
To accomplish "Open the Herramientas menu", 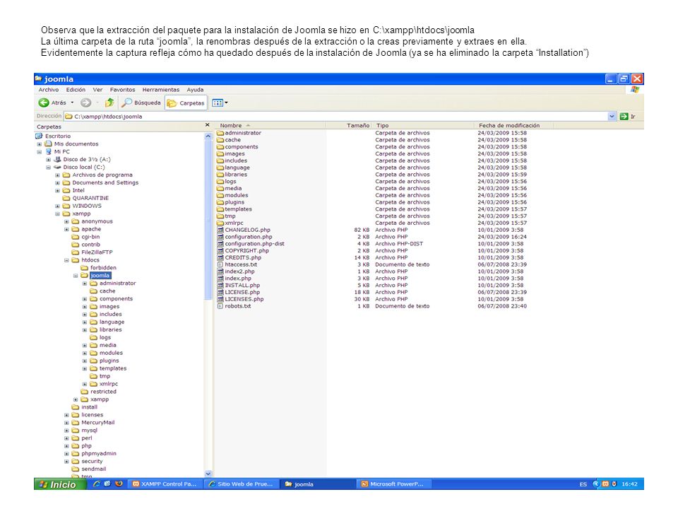I will click(161, 90).
